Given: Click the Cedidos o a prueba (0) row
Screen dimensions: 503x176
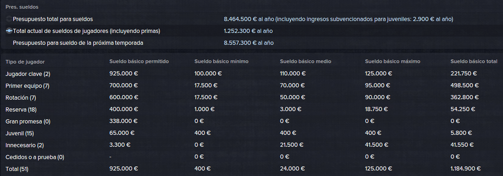Looking at the screenshot, I should coord(251,157).
